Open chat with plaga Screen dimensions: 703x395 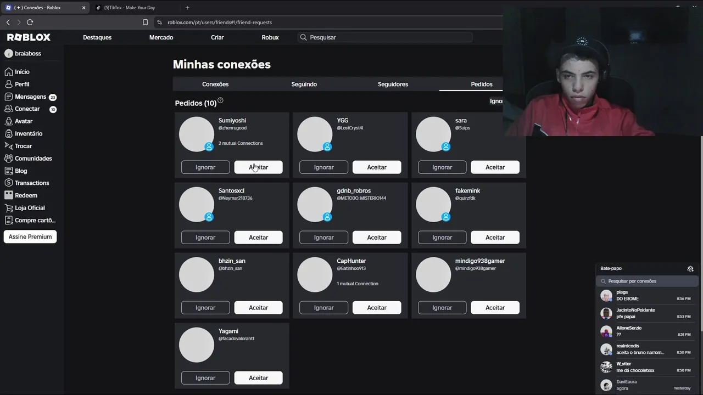click(646, 296)
